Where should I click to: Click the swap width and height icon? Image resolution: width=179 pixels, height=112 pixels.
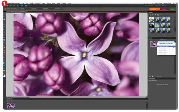tap(32, 9)
